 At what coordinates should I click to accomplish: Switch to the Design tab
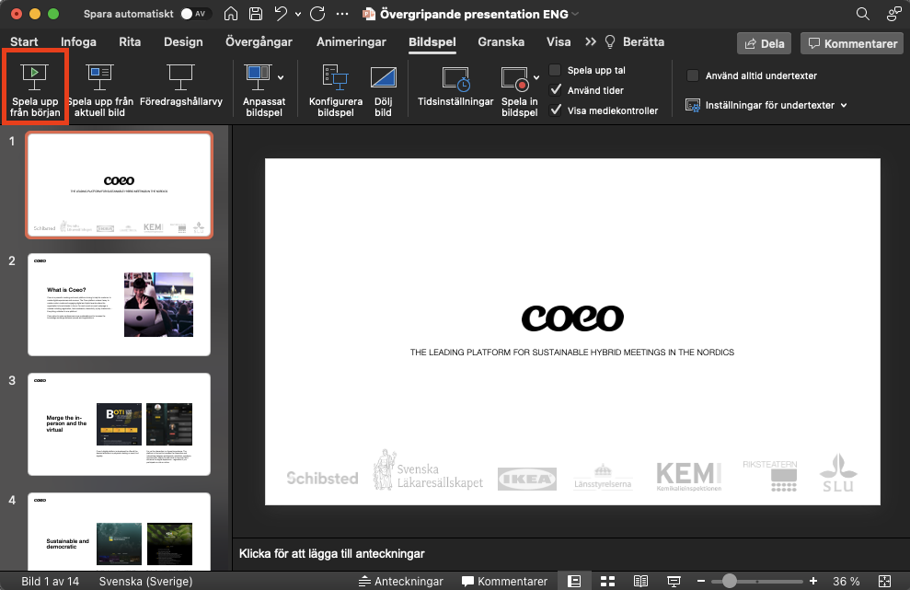[183, 41]
